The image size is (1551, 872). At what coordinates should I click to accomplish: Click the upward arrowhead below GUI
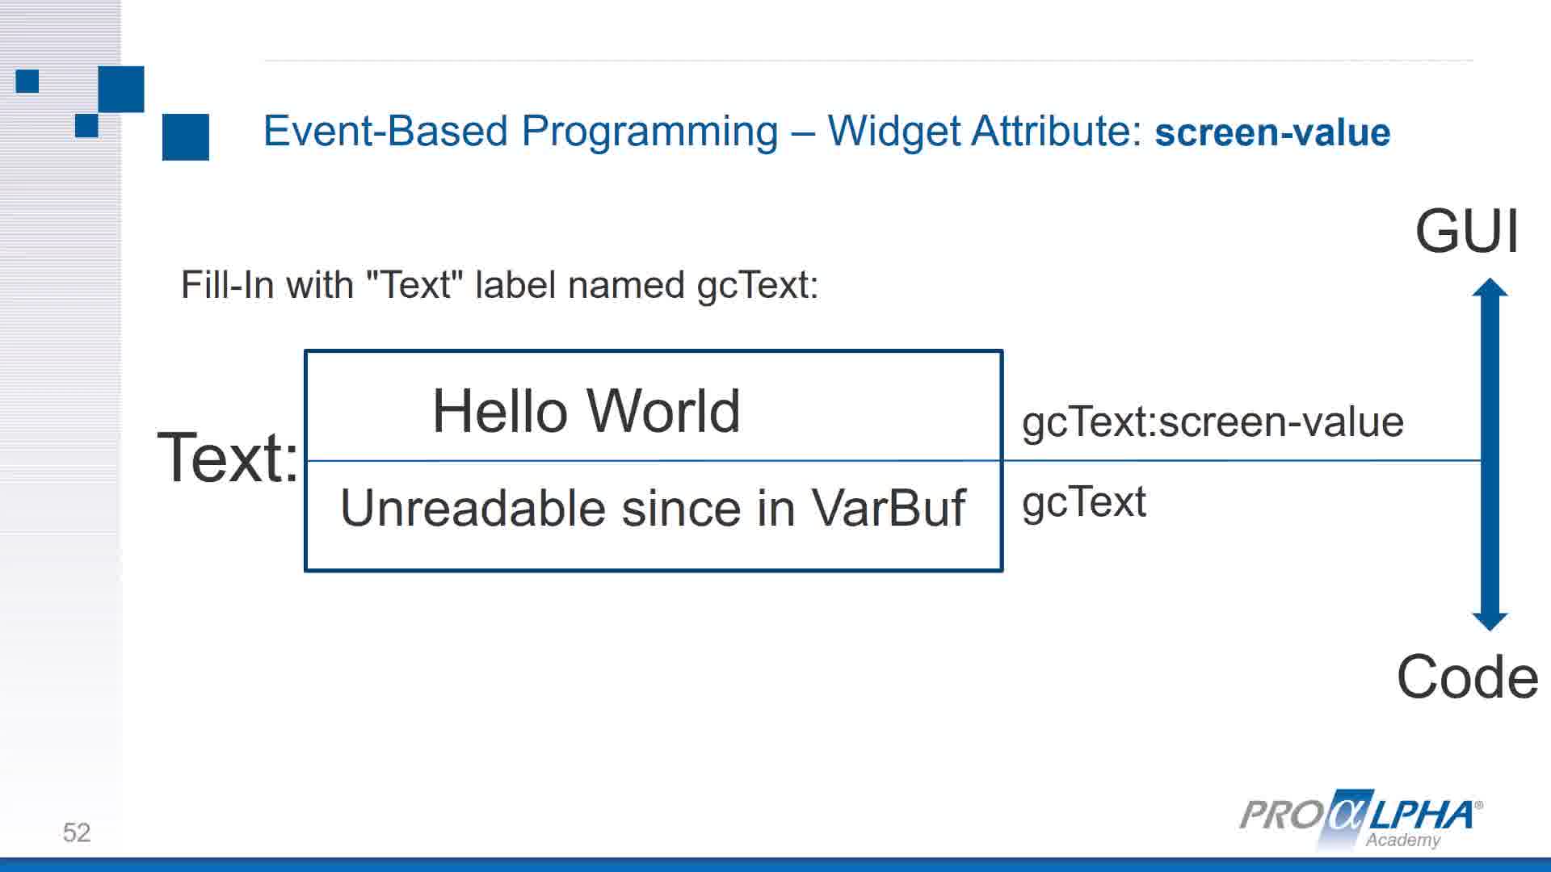[1490, 287]
